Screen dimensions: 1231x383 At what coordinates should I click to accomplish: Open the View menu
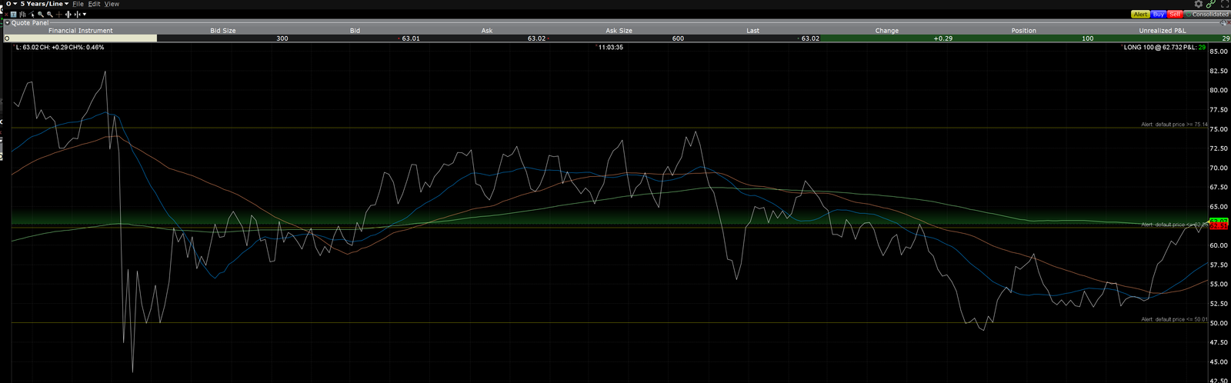(x=112, y=4)
